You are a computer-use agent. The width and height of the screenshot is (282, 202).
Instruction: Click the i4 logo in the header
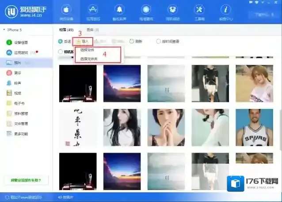click(x=11, y=11)
